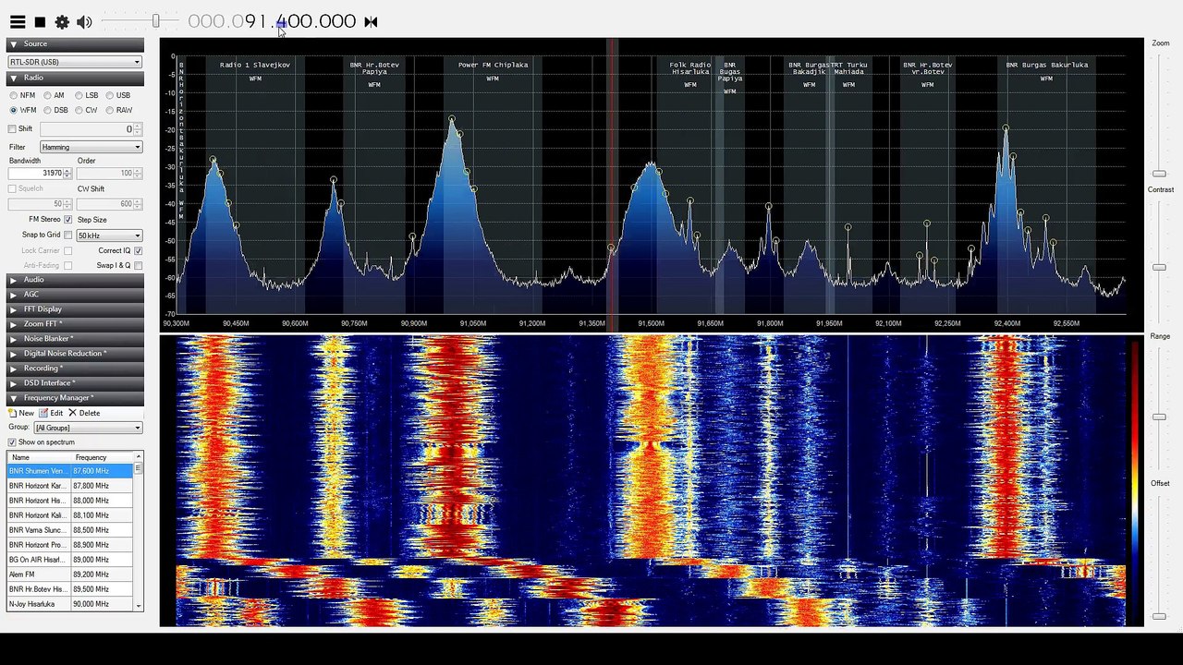Open the RTL-SDR (USB) source dropdown
The width and height of the screenshot is (1183, 665).
click(75, 62)
